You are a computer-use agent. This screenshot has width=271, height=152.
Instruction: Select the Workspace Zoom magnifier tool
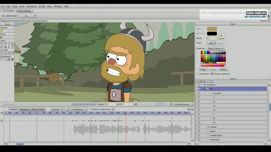coord(6,60)
